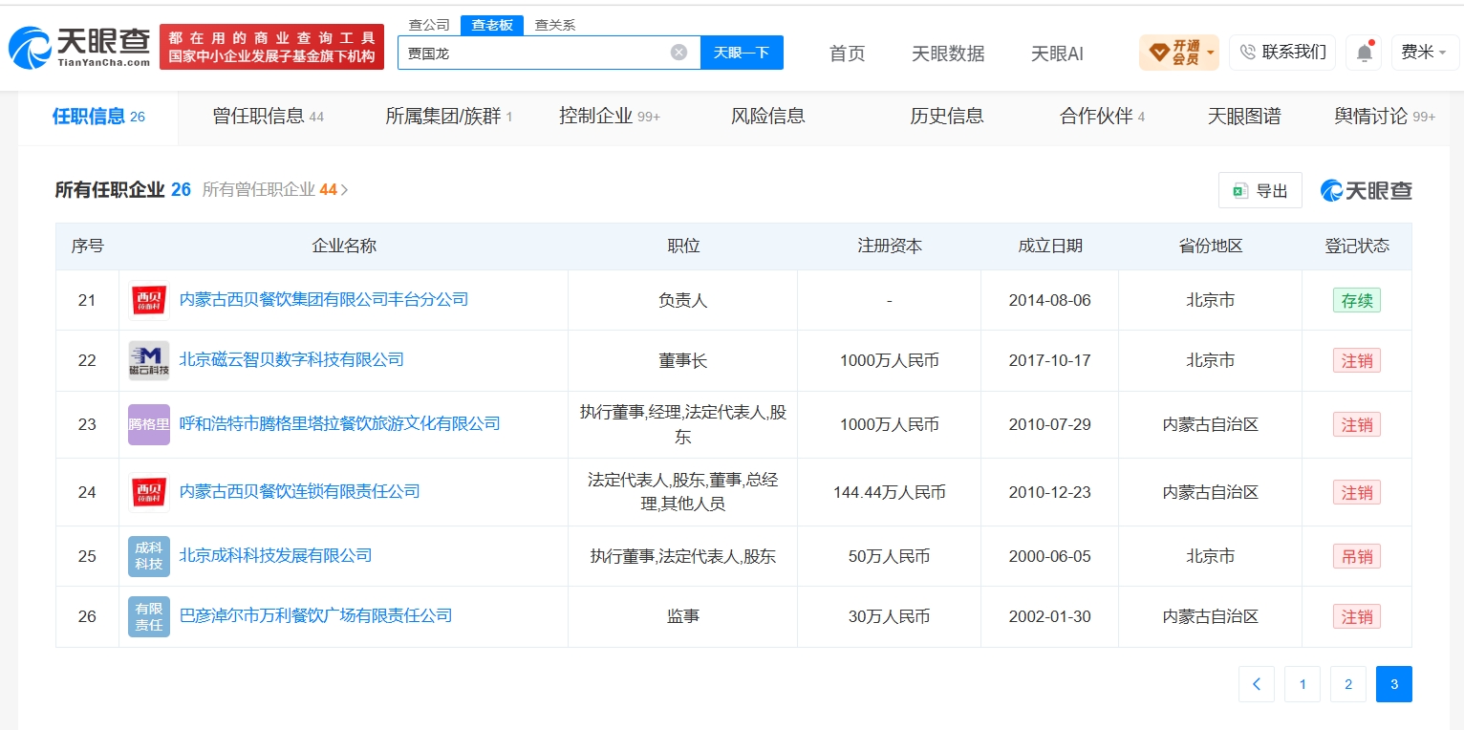Click the 有限责任 blue logo tile
This screenshot has height=730, width=1464.
[x=149, y=616]
